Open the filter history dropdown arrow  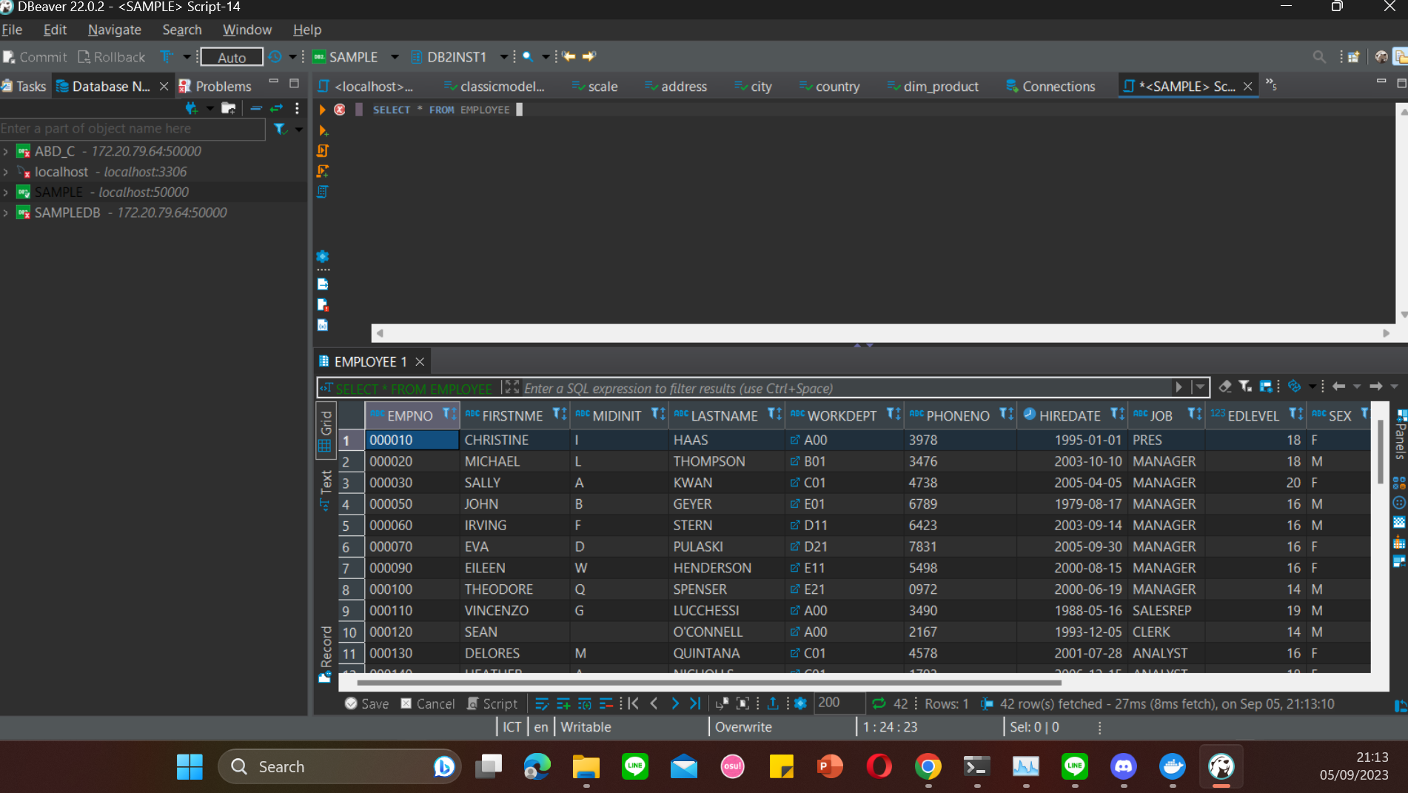(1200, 387)
